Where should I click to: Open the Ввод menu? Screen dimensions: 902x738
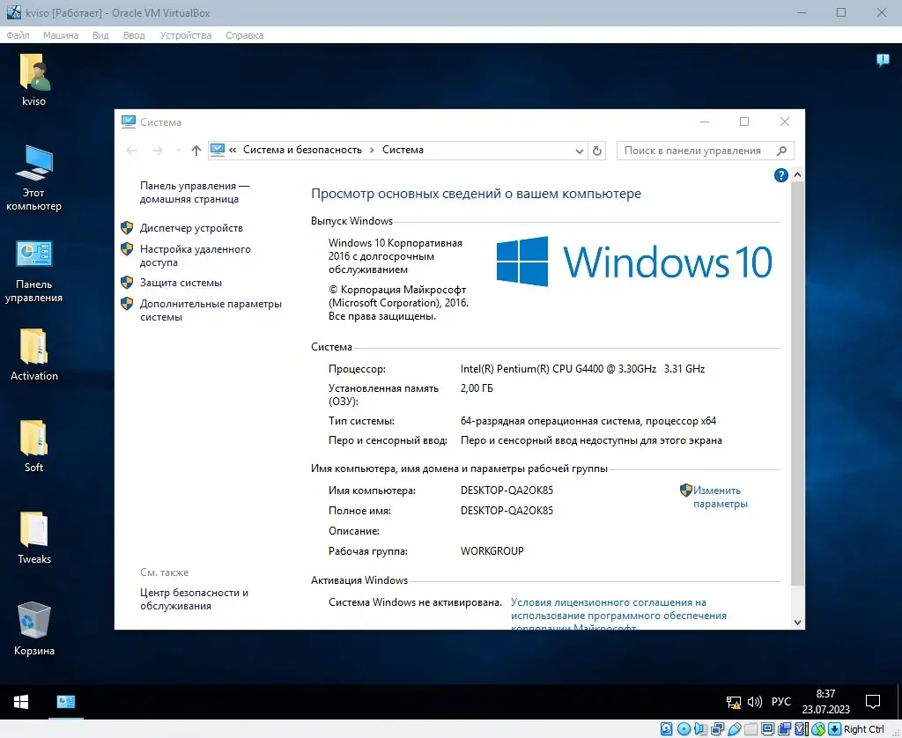[134, 35]
